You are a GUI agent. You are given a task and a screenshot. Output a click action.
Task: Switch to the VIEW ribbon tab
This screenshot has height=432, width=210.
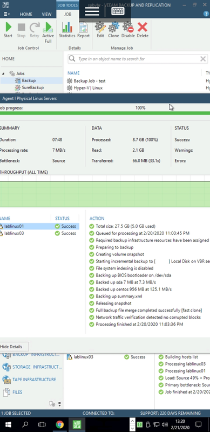pyautogui.click(x=46, y=14)
